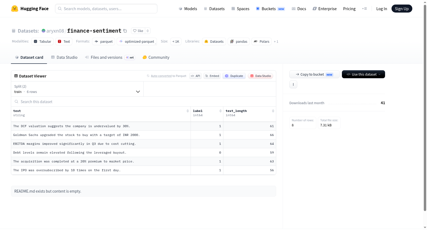Click the Datasets breadcrumb label
Viewport: 427px width, 230px height.
coord(28,31)
